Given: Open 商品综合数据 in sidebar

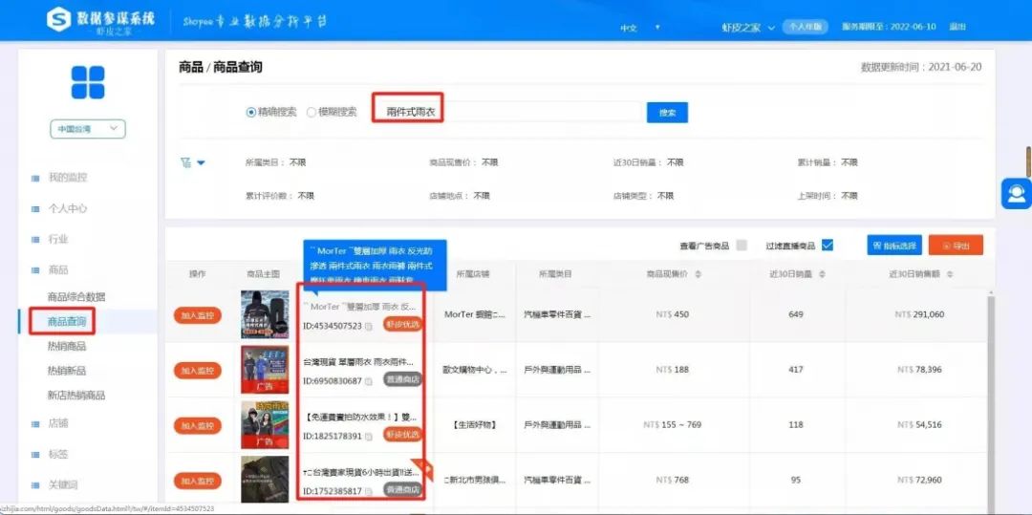Looking at the screenshot, I should (76, 296).
